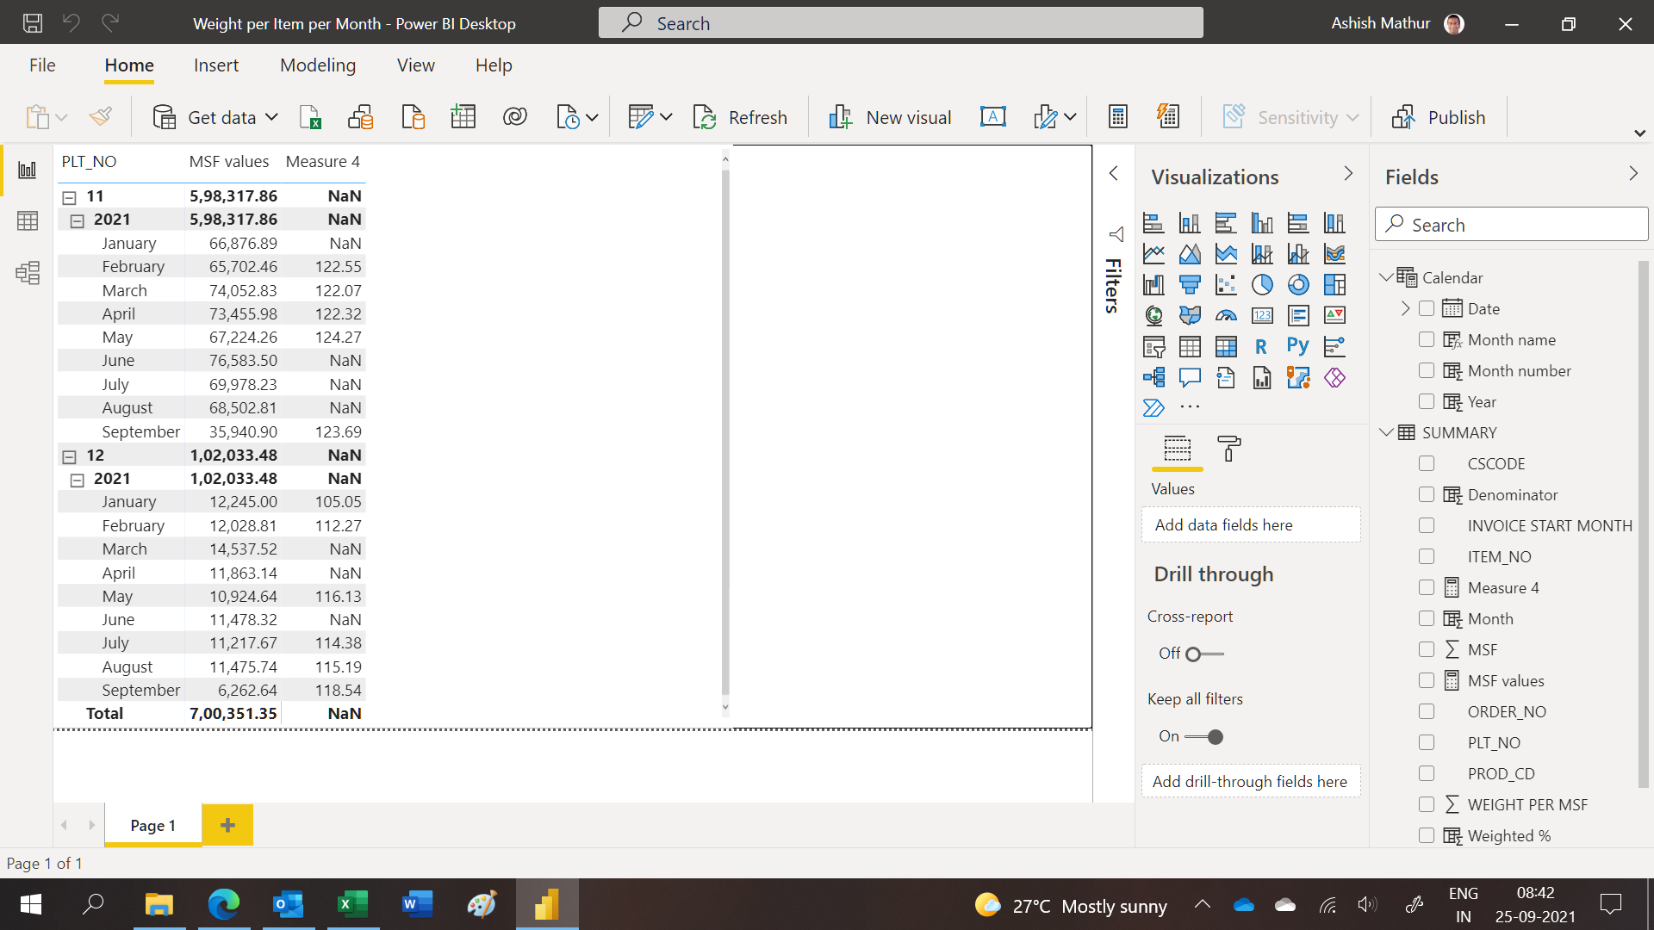Open Microsoft Edge from the taskbar
Screen dimensions: 1654x930
pyautogui.click(x=224, y=904)
